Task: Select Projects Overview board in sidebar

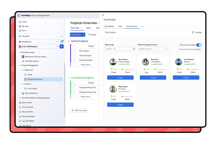Action: point(43,79)
